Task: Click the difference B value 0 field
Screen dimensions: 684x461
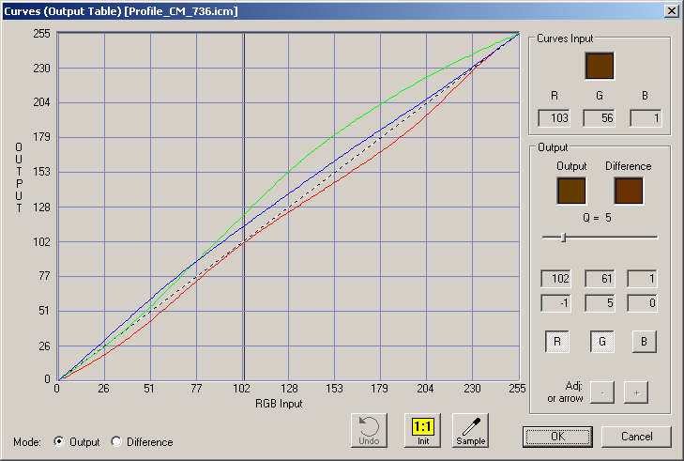Action: point(642,303)
